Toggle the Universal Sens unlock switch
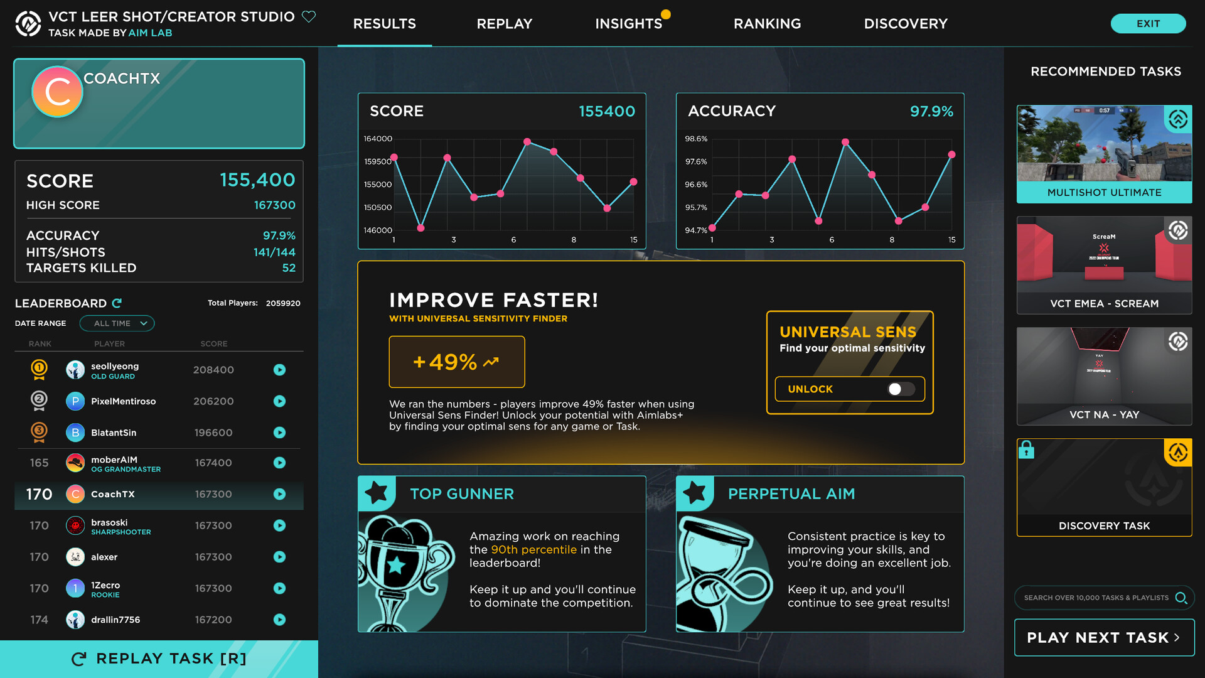The height and width of the screenshot is (678, 1205). click(x=899, y=388)
